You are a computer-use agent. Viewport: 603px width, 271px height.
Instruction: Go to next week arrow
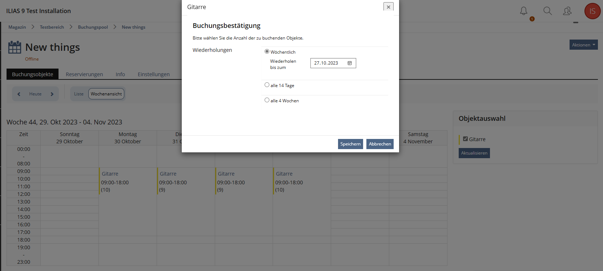click(x=52, y=94)
